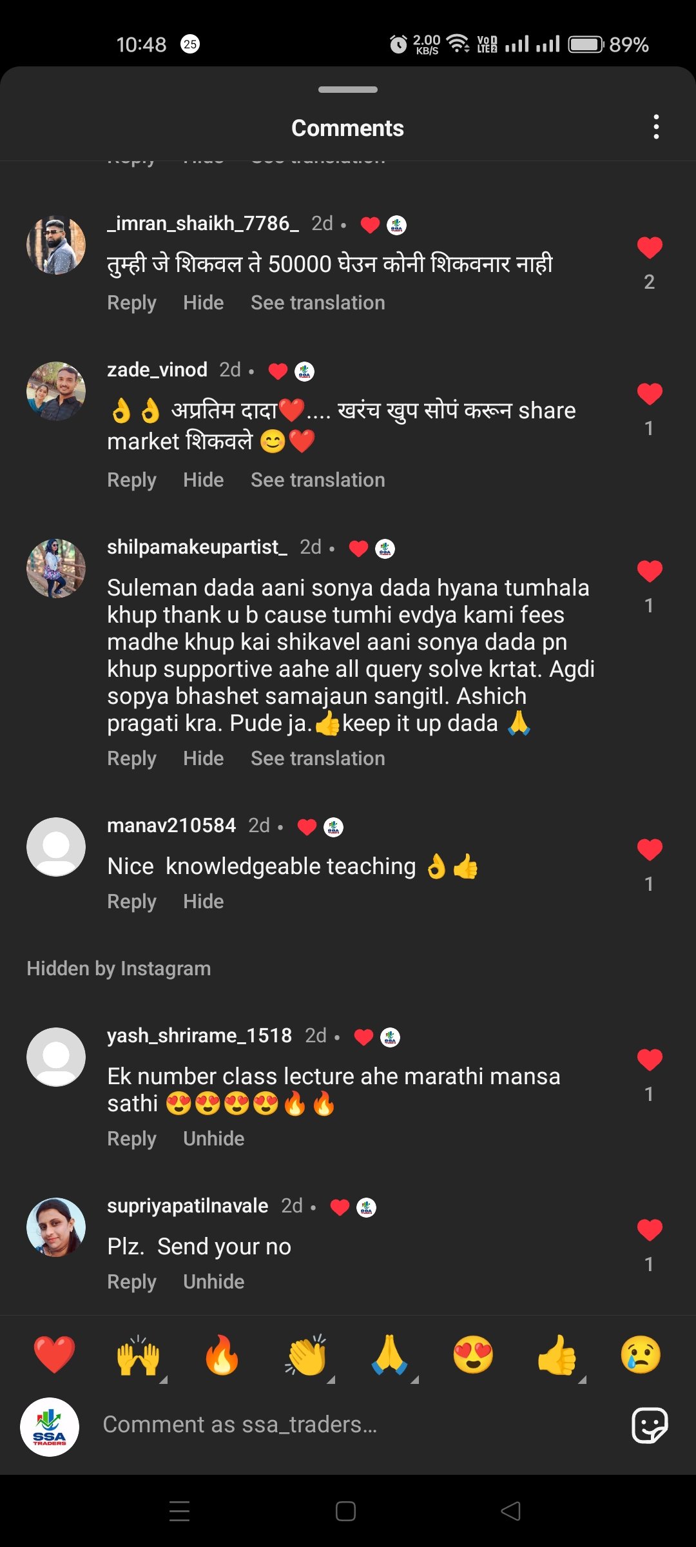The height and width of the screenshot is (1547, 696).
Task: Tap the sticker/GIF icon in comment box
Action: [x=650, y=1425]
